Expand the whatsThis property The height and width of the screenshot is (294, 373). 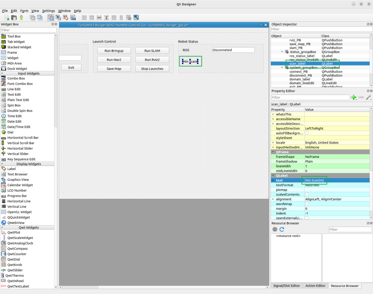tap(273, 114)
